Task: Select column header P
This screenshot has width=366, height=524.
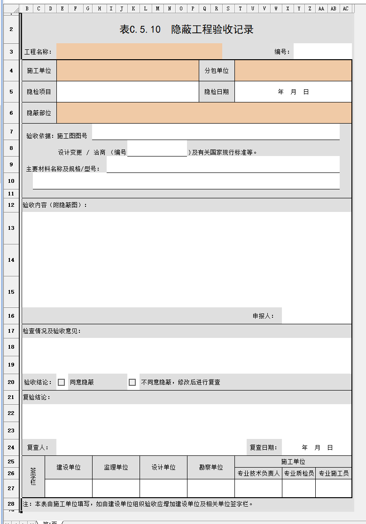Action: click(x=193, y=8)
